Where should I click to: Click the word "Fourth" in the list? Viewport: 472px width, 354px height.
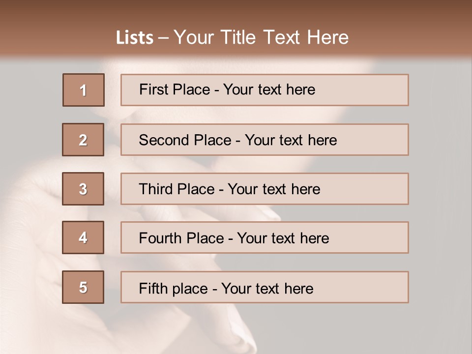coord(160,238)
